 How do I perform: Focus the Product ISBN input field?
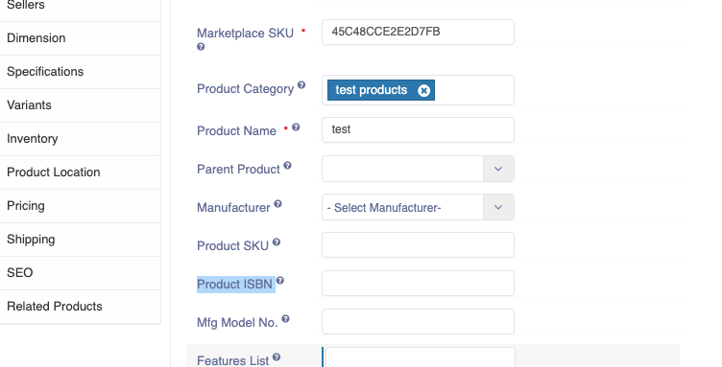click(418, 284)
